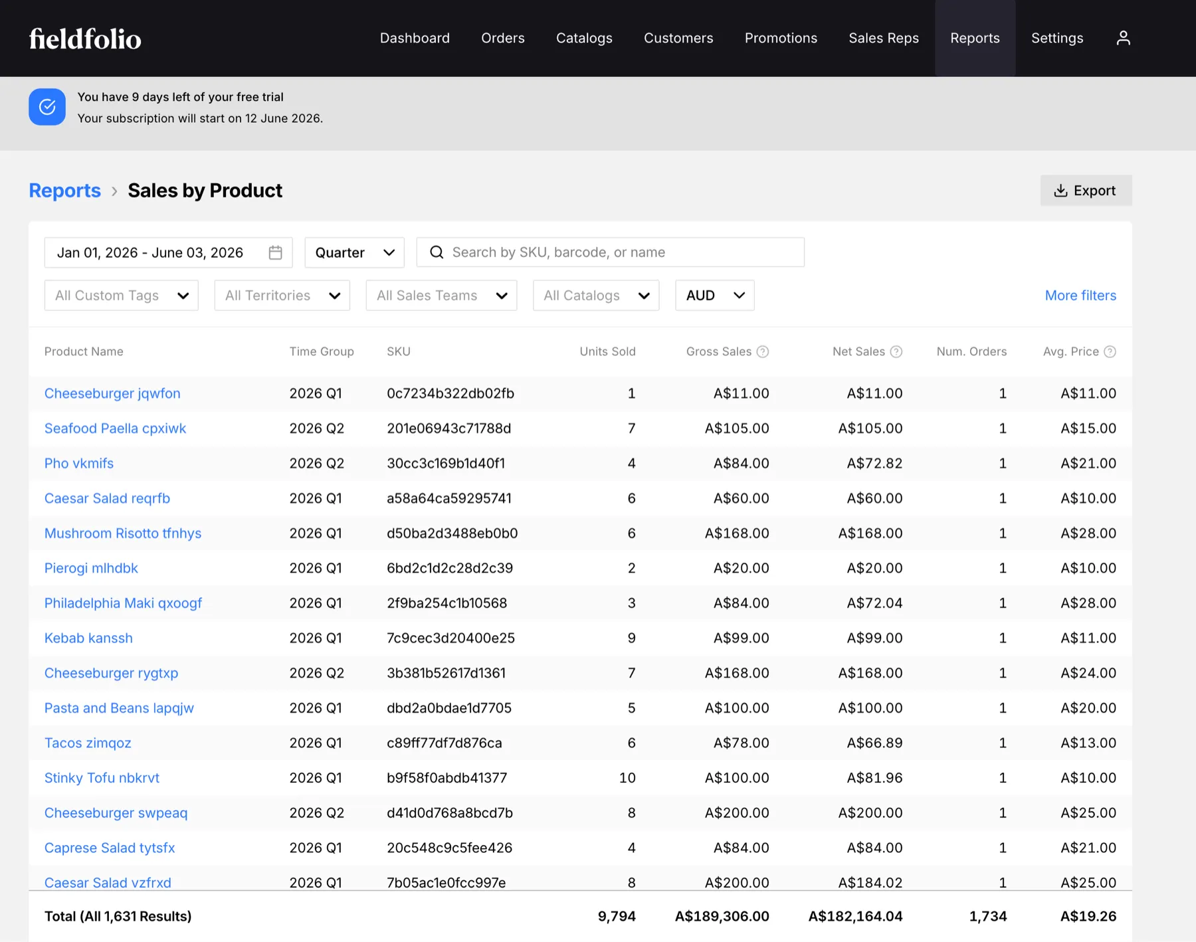Open the All Sales Teams dropdown
The image size is (1196, 942).
pos(441,296)
